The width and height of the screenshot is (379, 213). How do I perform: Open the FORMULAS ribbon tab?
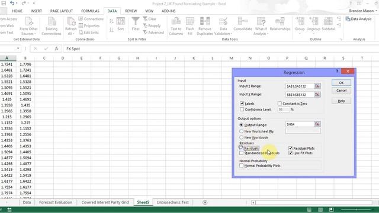(90, 11)
